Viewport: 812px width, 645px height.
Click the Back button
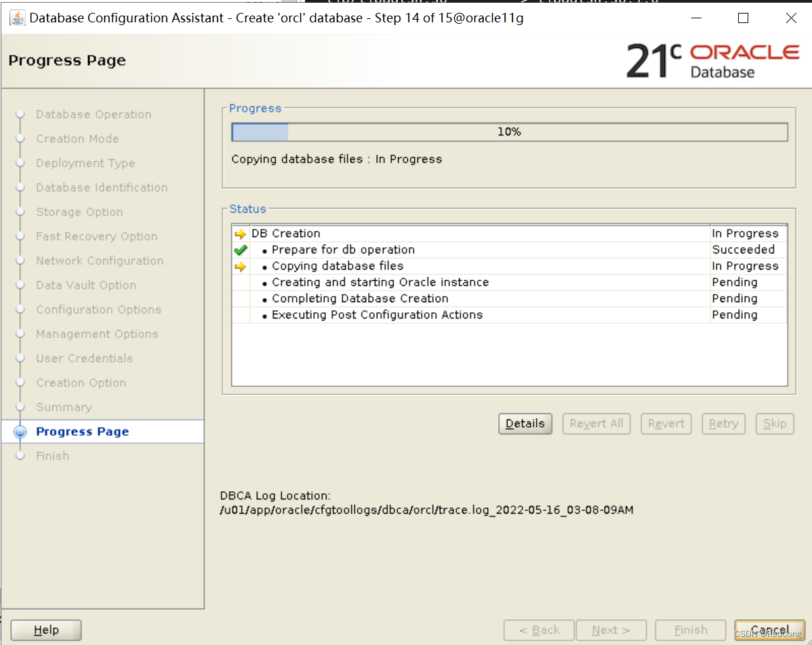539,630
